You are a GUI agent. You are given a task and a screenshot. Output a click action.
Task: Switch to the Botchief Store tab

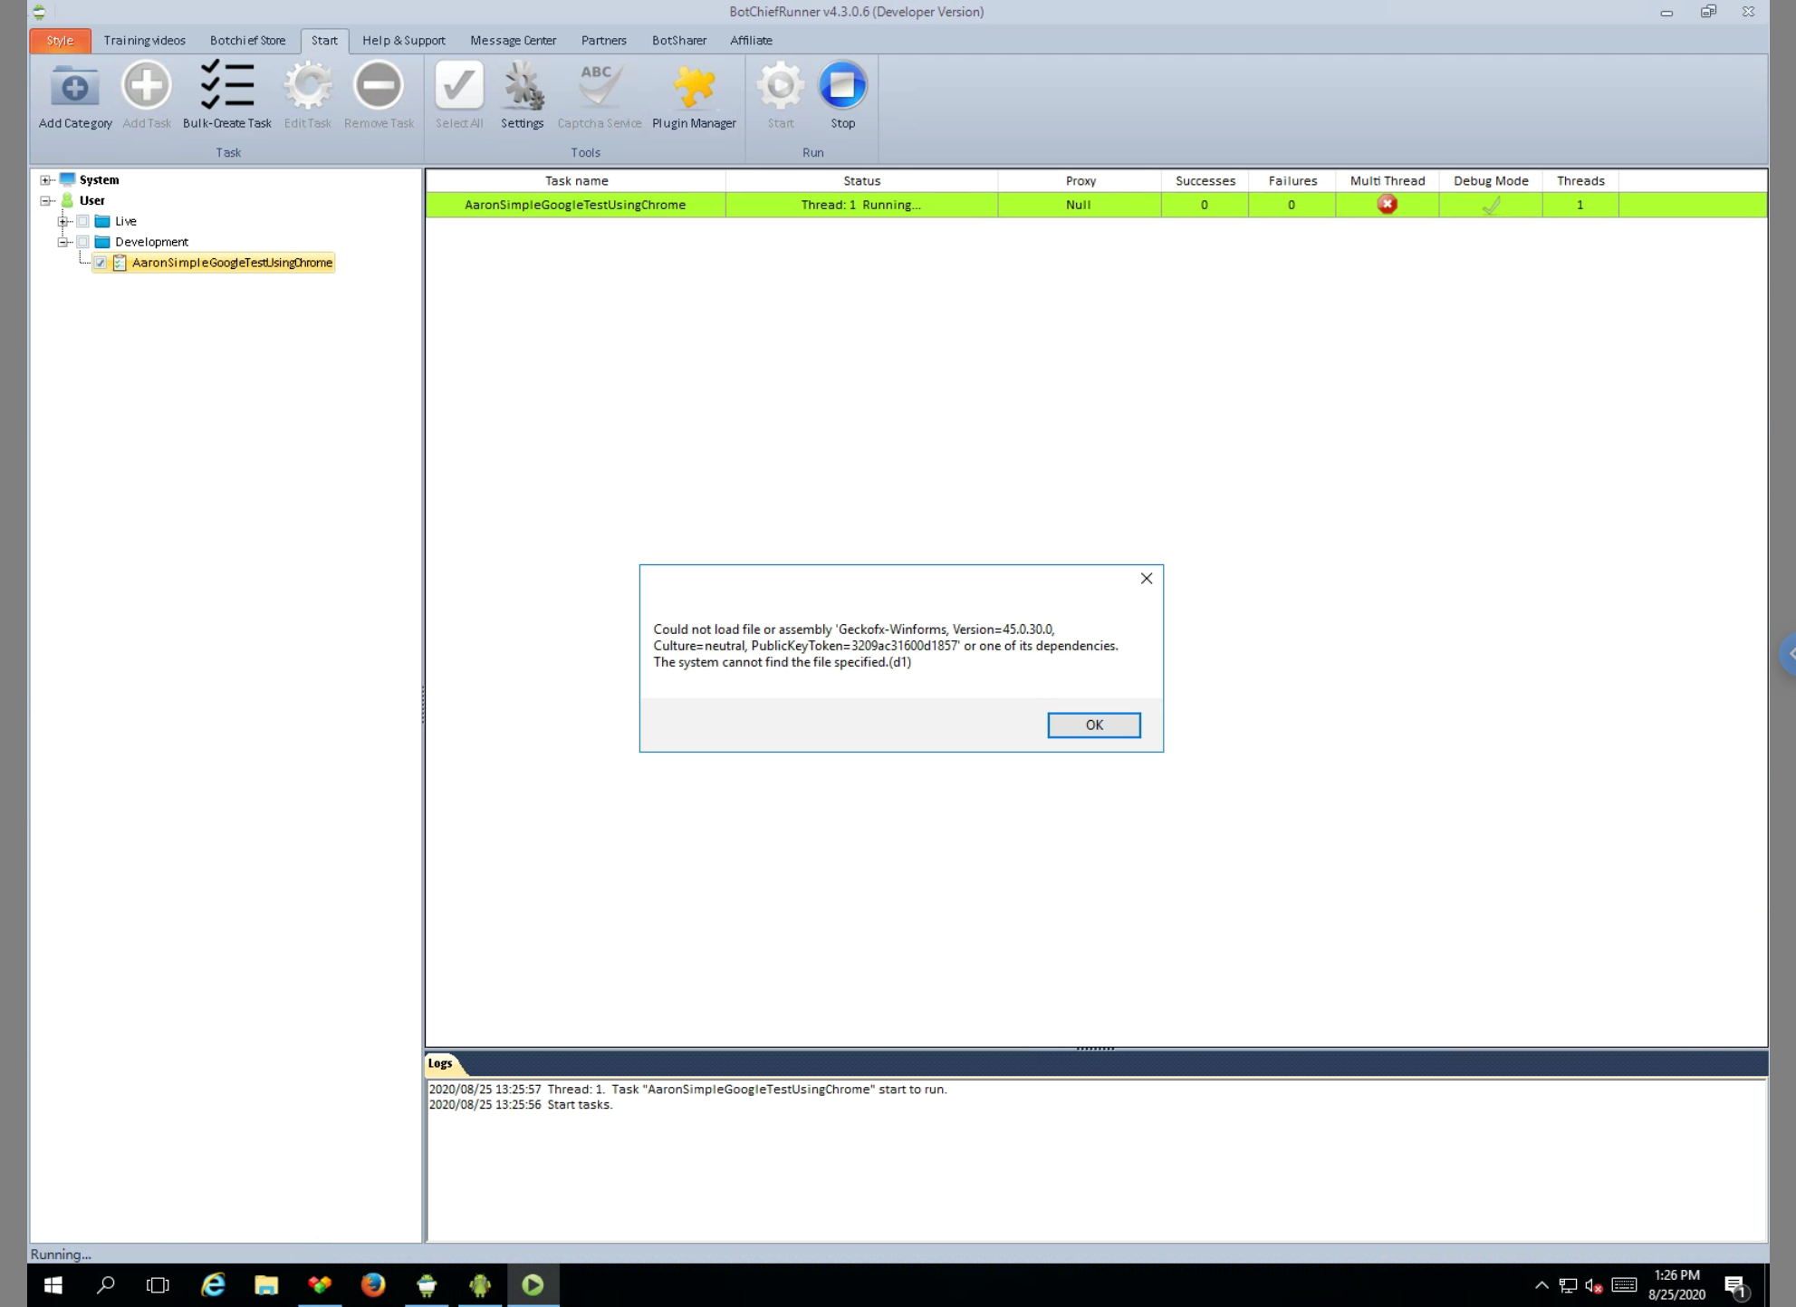247,41
